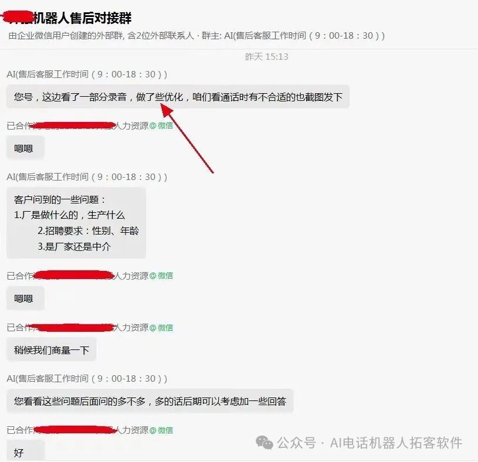Click the group description line mentioning 群主
The image size is (478, 462).
(196, 36)
